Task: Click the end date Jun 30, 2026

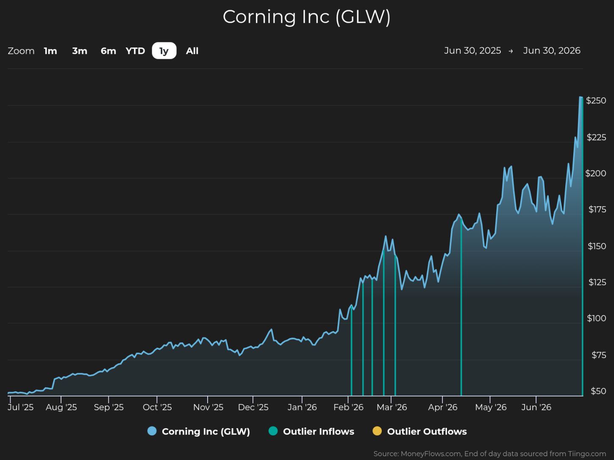Action: (x=552, y=51)
